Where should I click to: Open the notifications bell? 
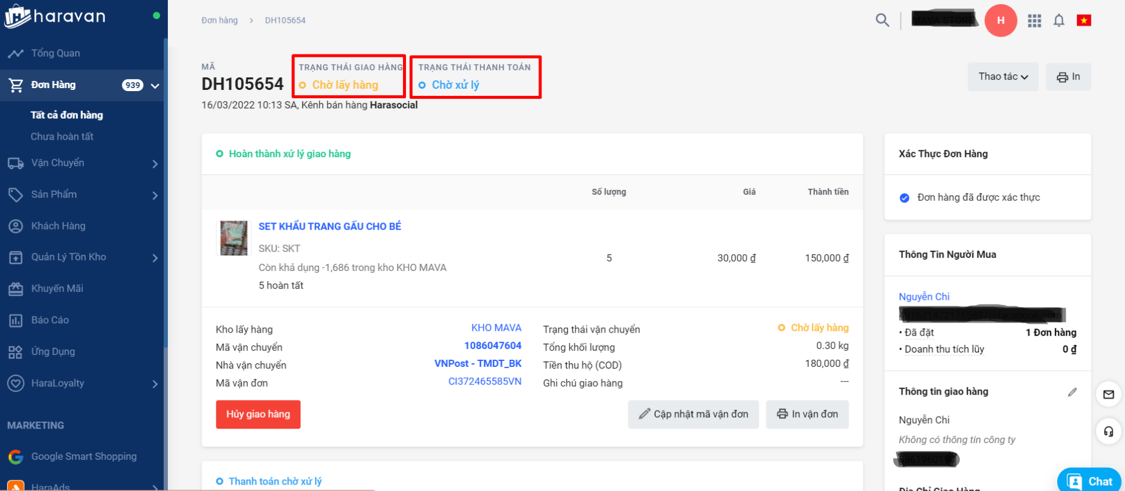(1059, 21)
